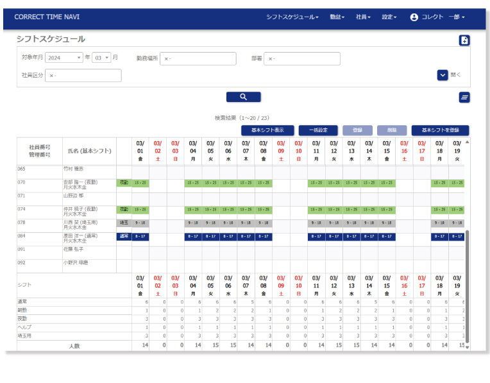Viewport: 490px width, 383px height.
Task: Clear the 部署 field using the x
Action: pyautogui.click(x=270, y=59)
